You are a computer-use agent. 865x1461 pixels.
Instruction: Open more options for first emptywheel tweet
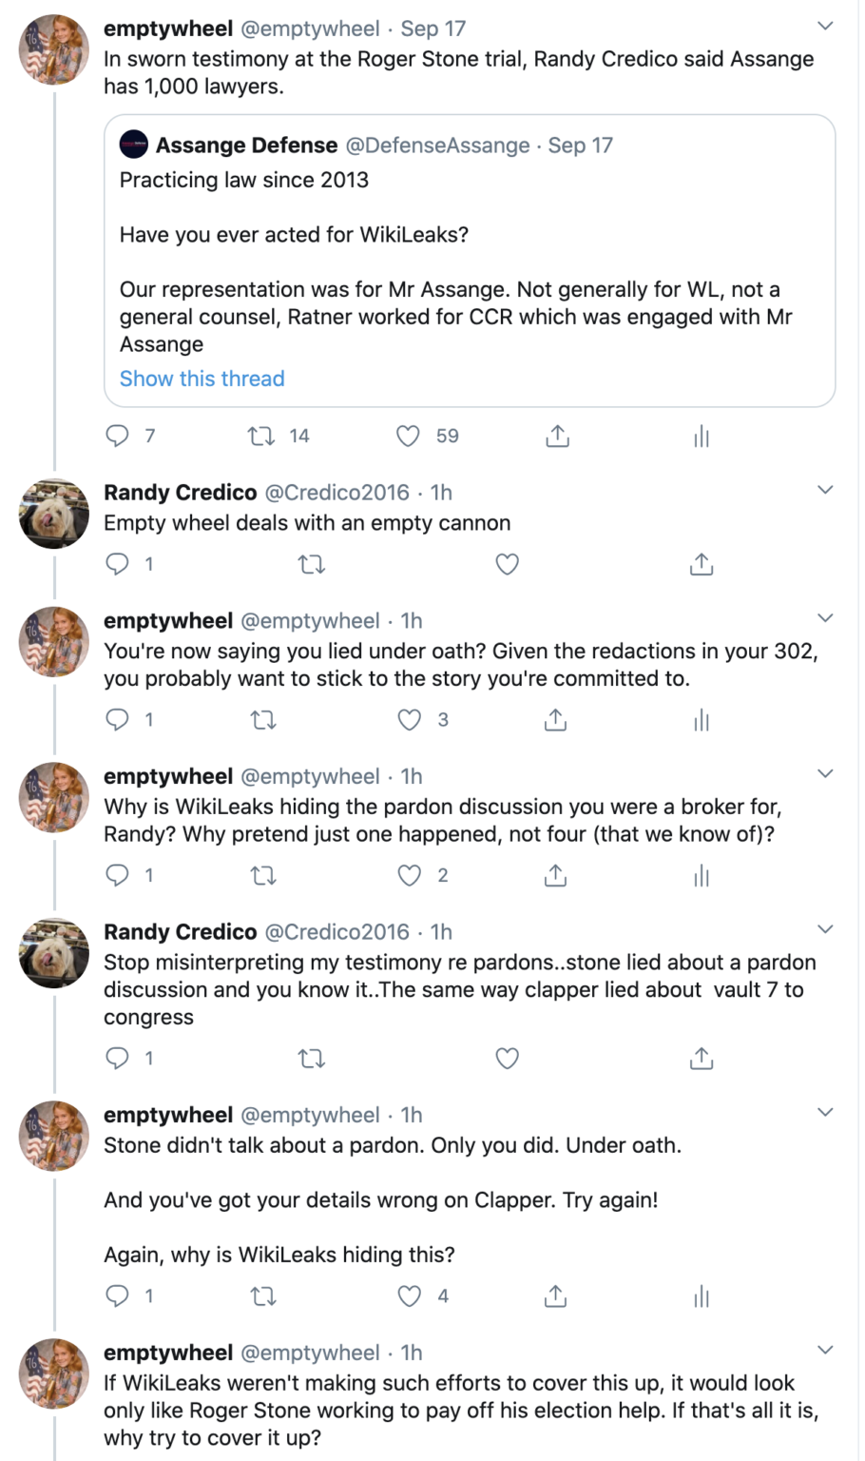click(x=825, y=27)
